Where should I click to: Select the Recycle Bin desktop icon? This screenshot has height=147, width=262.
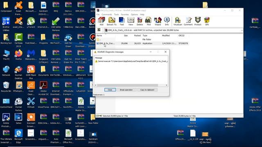[x=6, y=87]
